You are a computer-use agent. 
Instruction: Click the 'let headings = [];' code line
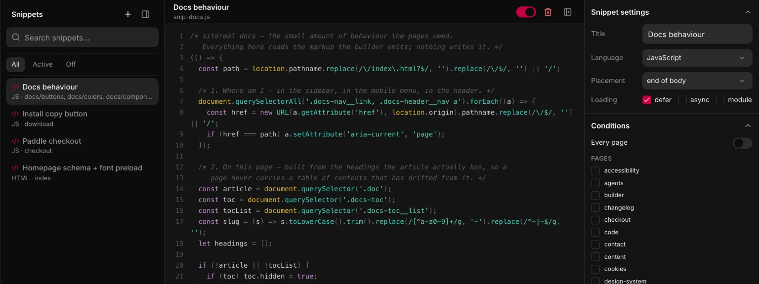click(235, 243)
